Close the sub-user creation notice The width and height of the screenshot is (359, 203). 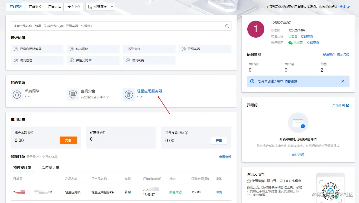tap(343, 81)
